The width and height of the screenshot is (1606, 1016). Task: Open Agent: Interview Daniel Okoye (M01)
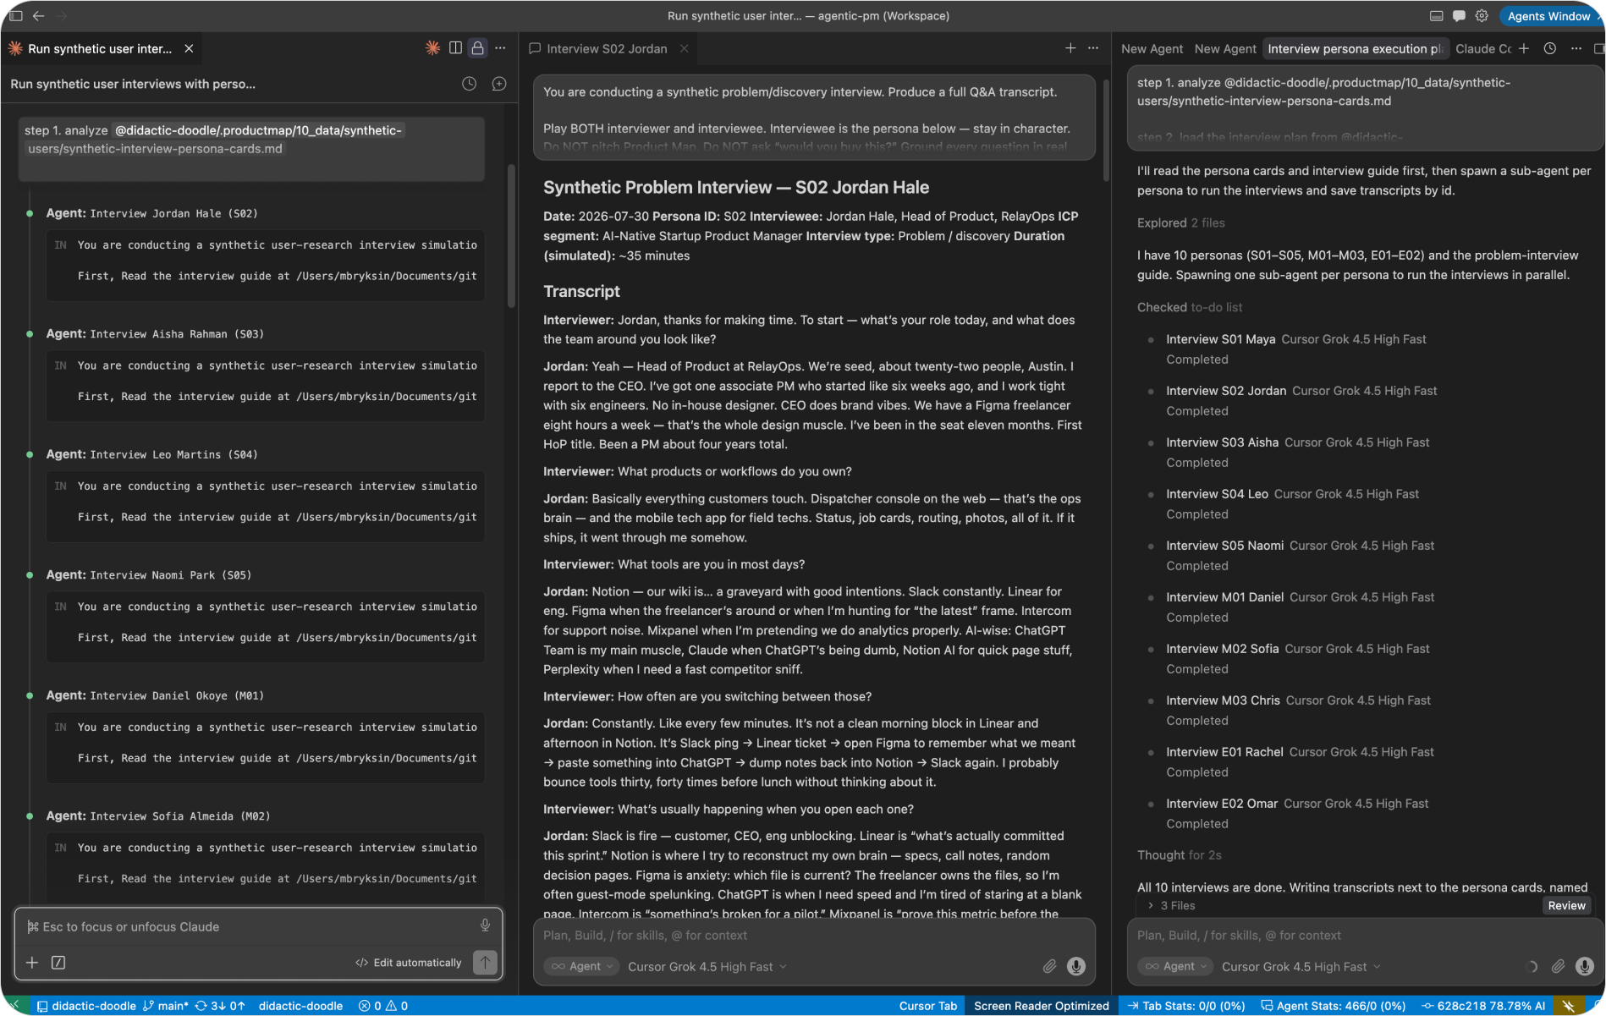click(x=155, y=695)
